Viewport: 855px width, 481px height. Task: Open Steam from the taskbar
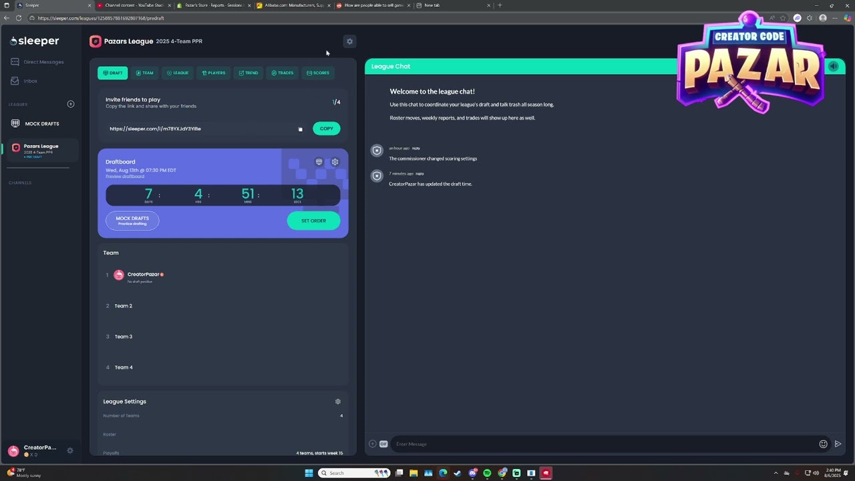(x=458, y=473)
